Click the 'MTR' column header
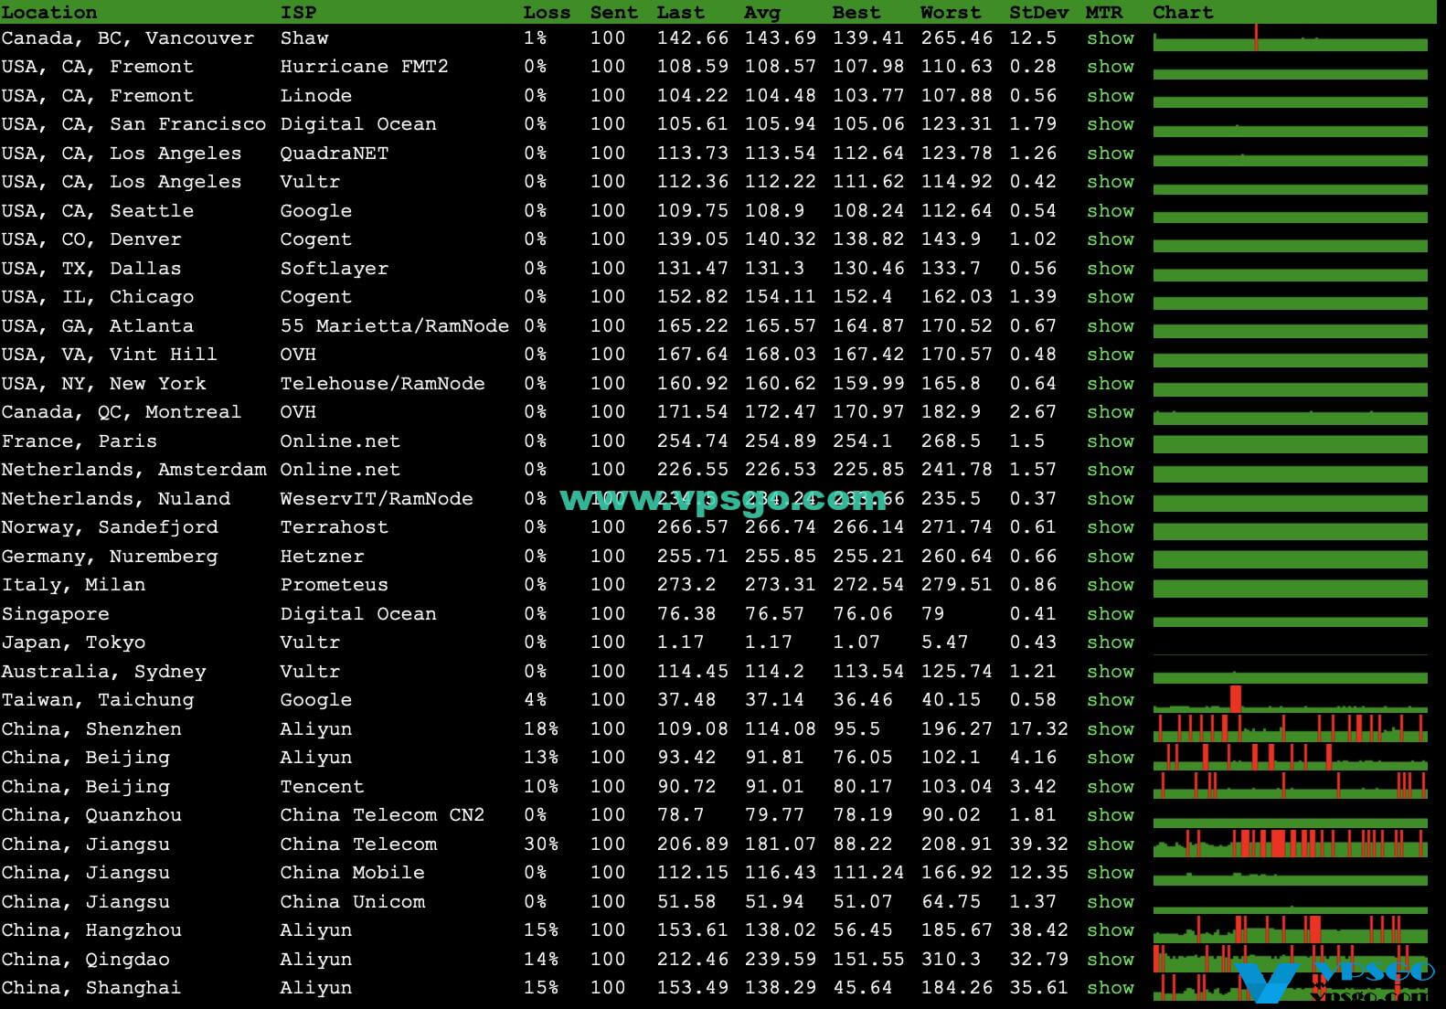1446x1009 pixels. tap(1103, 12)
